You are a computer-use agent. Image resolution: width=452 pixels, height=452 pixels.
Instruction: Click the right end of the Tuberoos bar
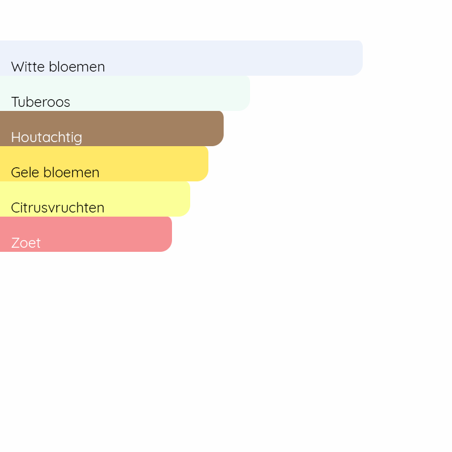click(x=243, y=93)
